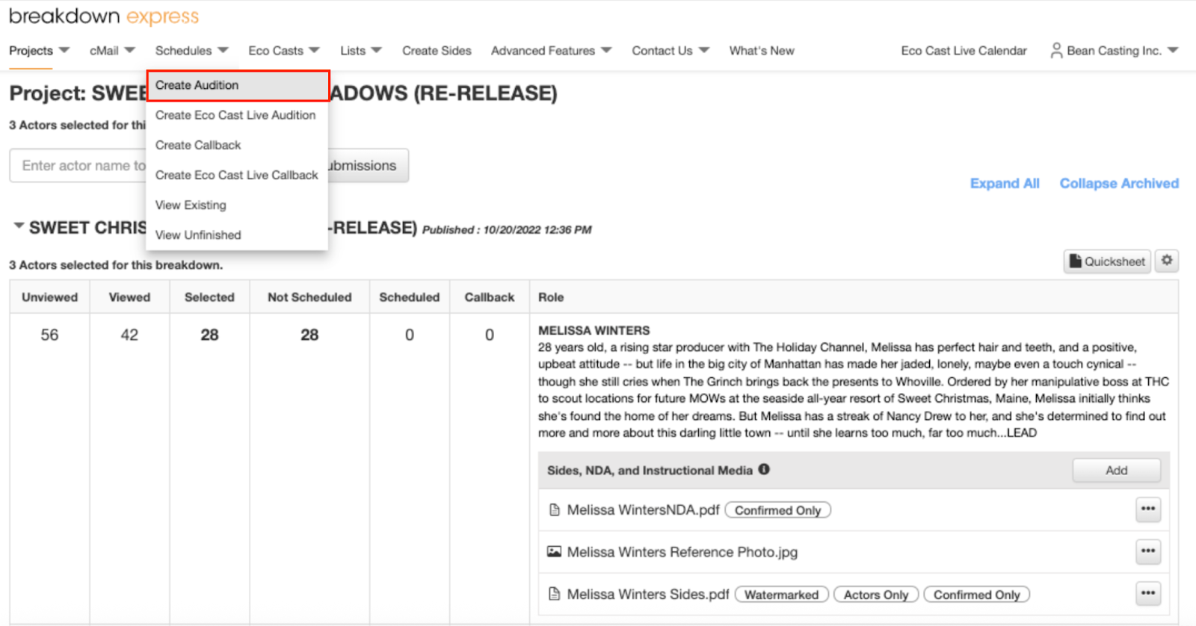Viewport: 1196px width, 626px height.
Task: Click the Selected count 28
Action: click(209, 335)
